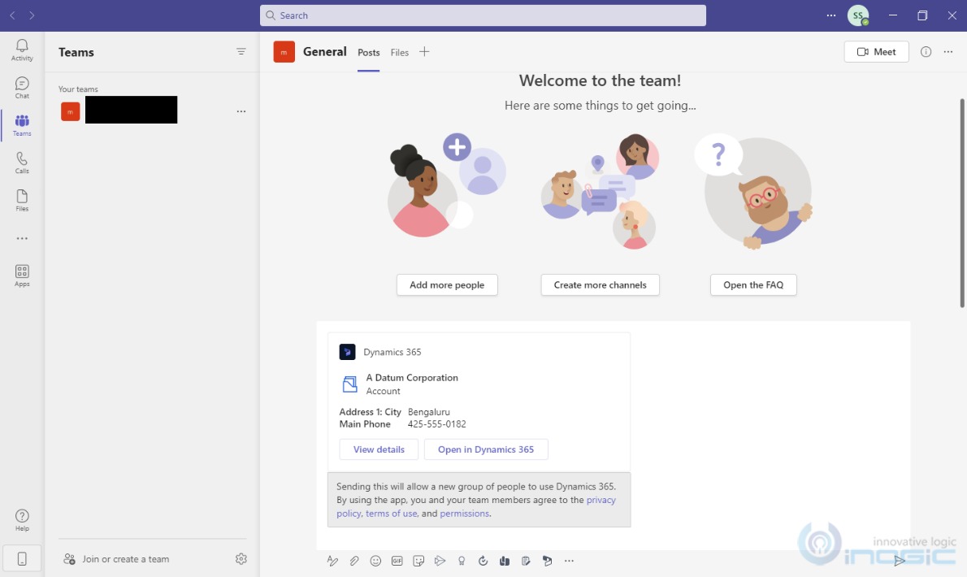Click the Format text icon in compose bar
The width and height of the screenshot is (967, 577).
pos(332,561)
